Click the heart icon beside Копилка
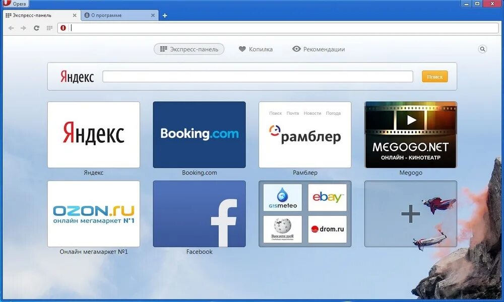 point(242,49)
